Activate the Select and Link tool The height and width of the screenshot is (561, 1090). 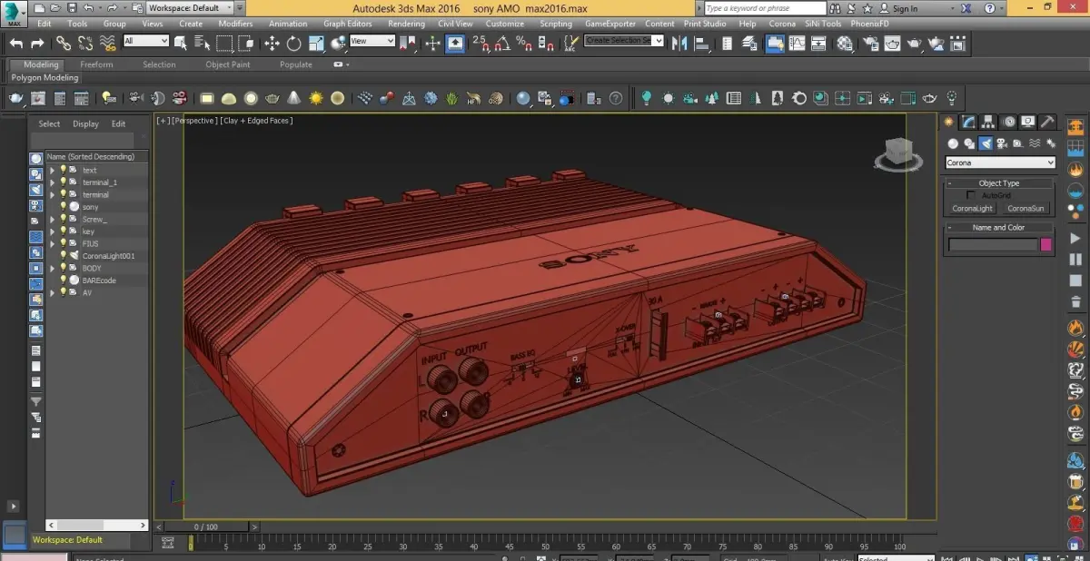coord(63,43)
